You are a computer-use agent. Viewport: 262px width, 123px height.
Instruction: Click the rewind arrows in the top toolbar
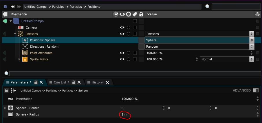click(x=13, y=6)
